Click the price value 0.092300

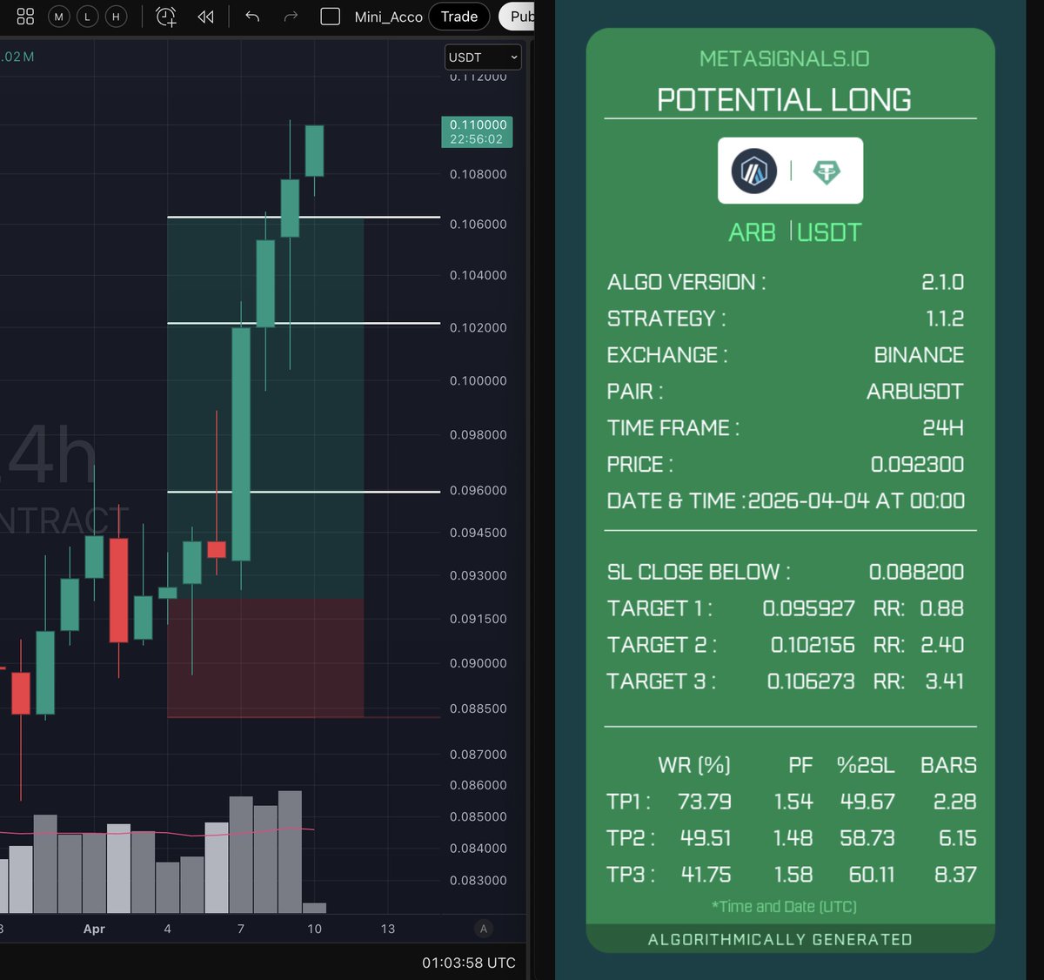917,465
